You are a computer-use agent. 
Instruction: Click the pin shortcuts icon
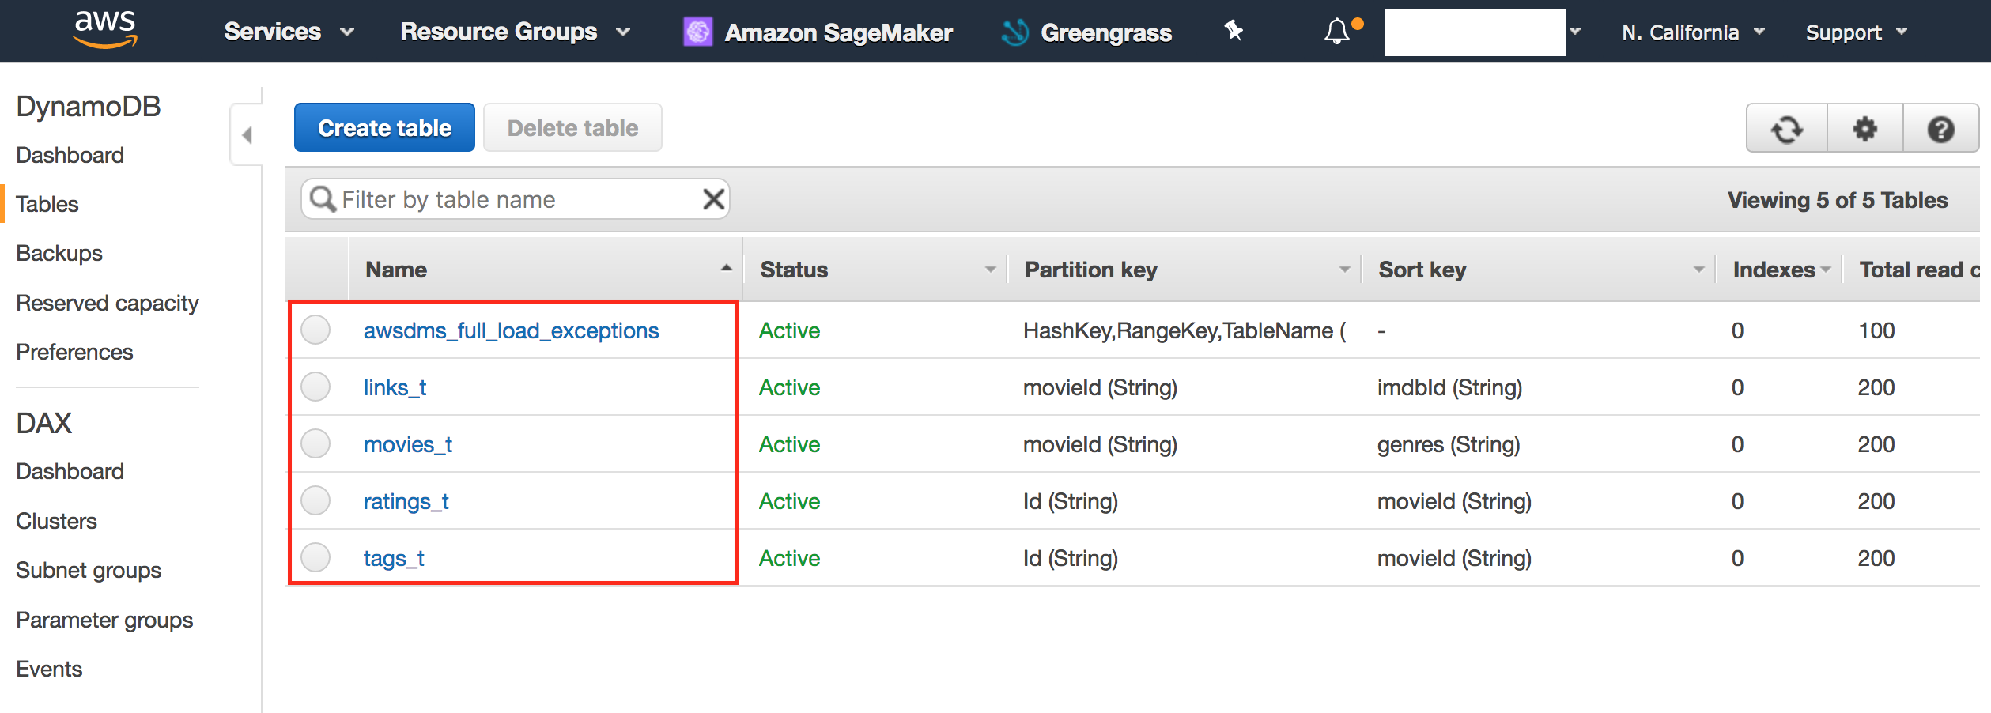1234,32
